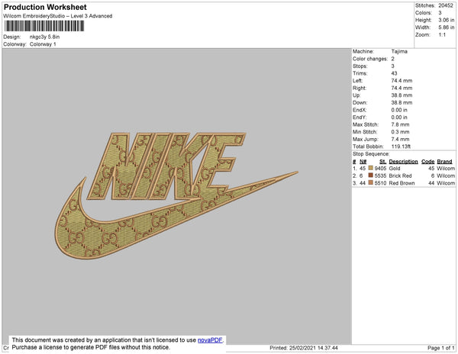This screenshot has width=458, height=354.
Task: Click the barcode under the title
Action: [x=44, y=26]
